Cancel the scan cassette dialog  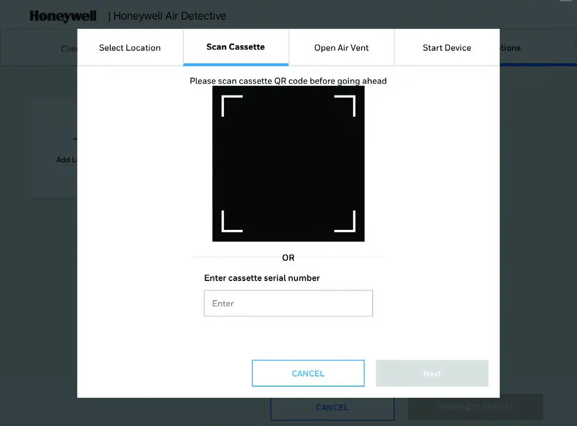pos(308,373)
